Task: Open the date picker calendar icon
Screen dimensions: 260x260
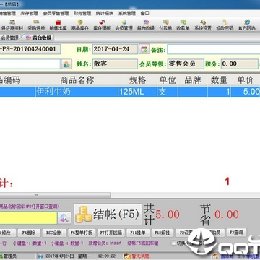Action: coord(144,49)
